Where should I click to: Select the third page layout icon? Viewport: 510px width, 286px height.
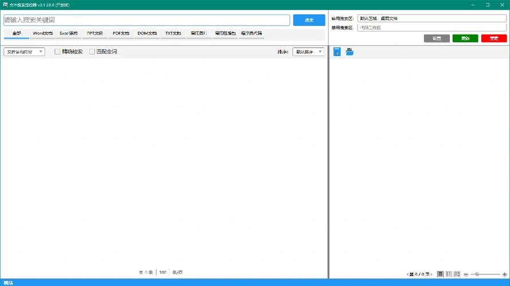[457, 275]
